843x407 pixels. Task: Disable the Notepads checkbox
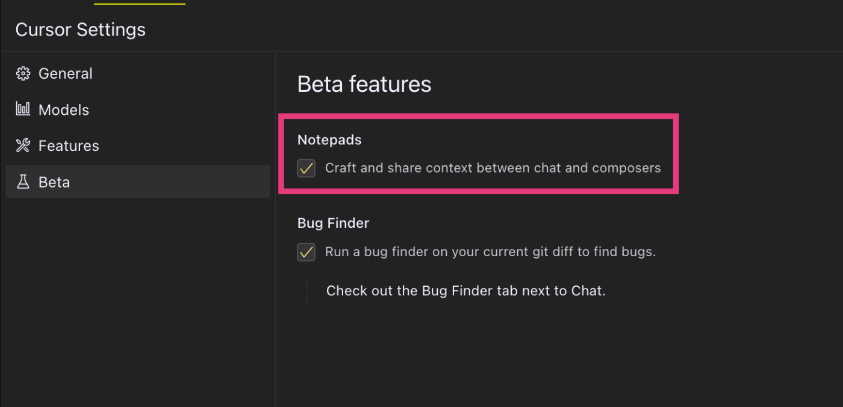306,168
